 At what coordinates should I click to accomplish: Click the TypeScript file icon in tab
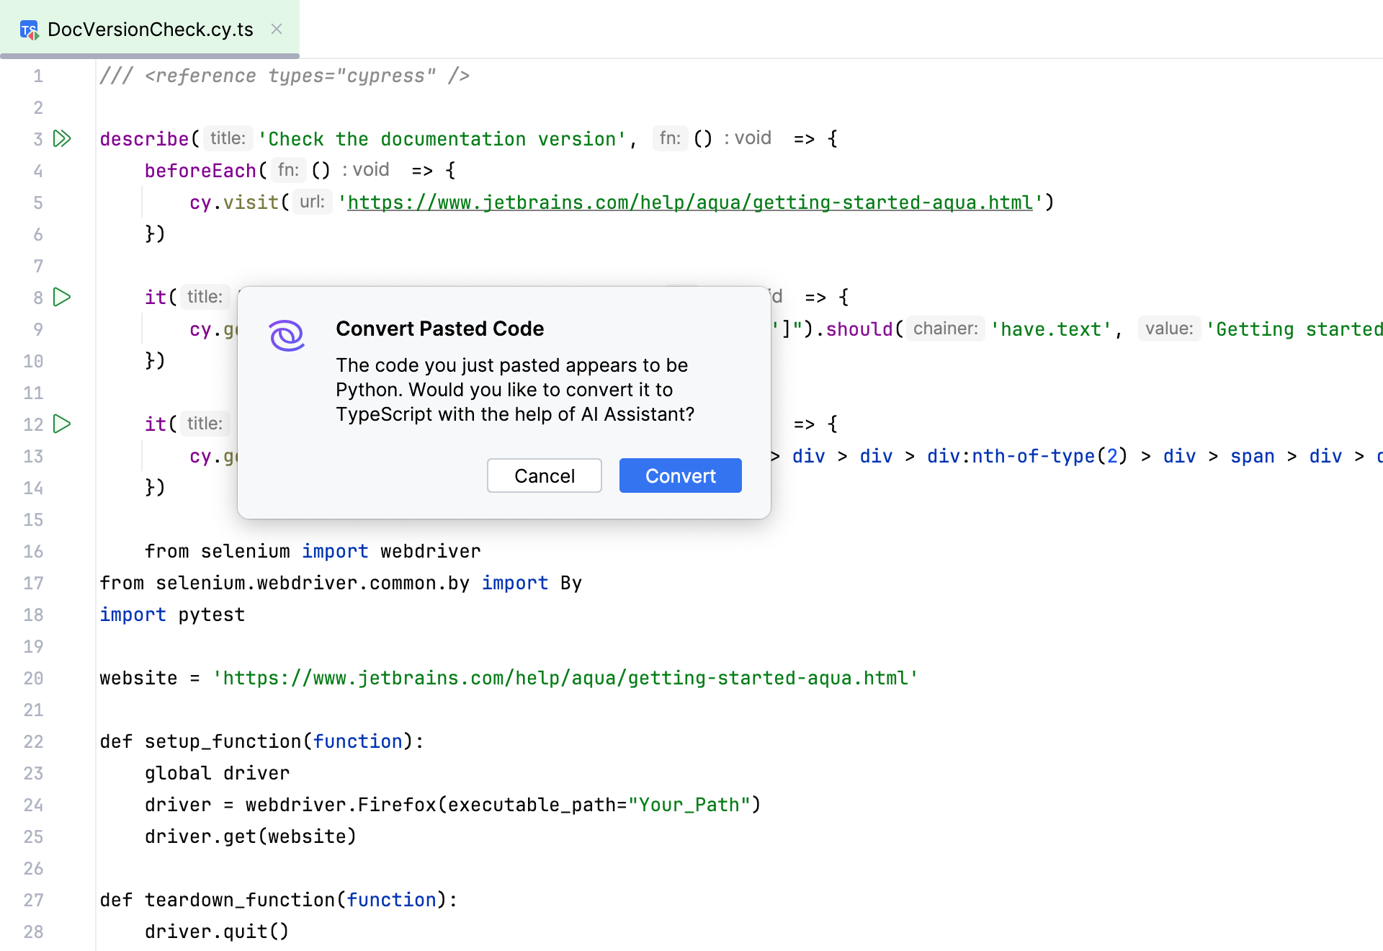[x=29, y=30]
